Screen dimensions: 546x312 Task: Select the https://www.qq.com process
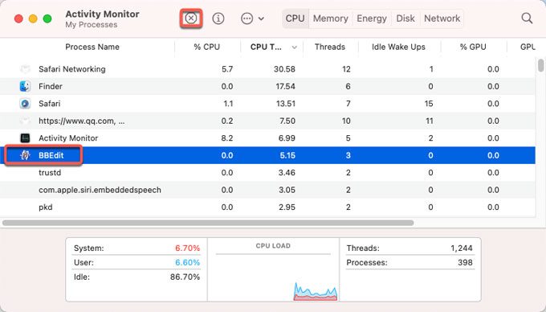(81, 121)
